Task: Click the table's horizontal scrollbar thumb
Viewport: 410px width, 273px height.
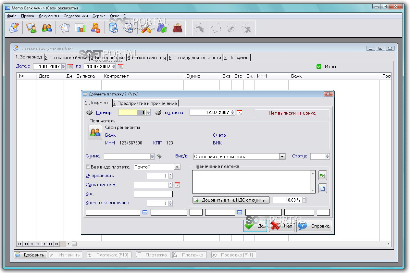Action: 74,244
